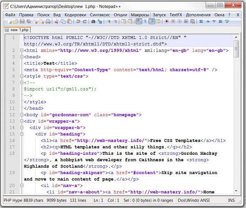Open the TextFX menu
The width and height of the screenshot is (246, 208).
click(176, 15)
